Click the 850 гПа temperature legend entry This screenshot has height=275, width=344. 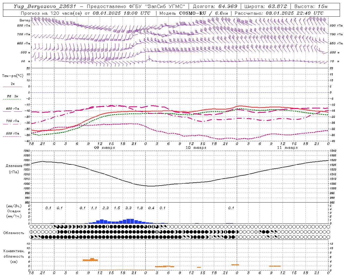12,109
